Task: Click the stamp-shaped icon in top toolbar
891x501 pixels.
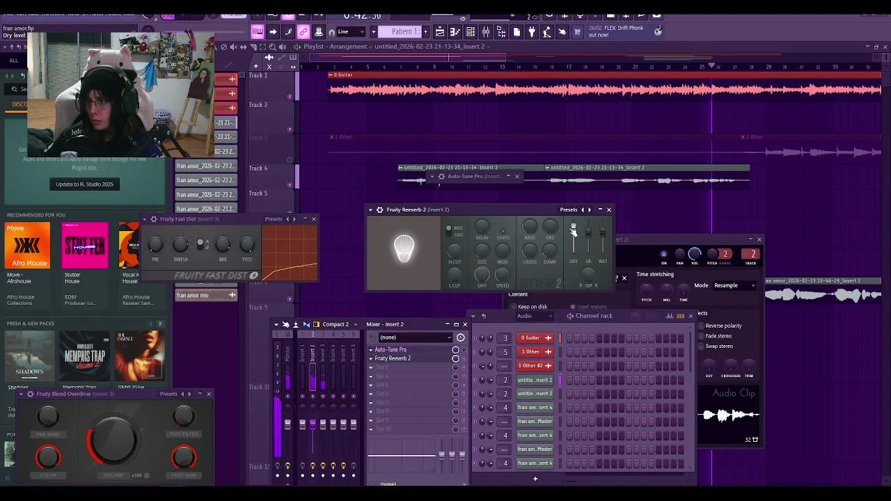Action: click(x=318, y=31)
